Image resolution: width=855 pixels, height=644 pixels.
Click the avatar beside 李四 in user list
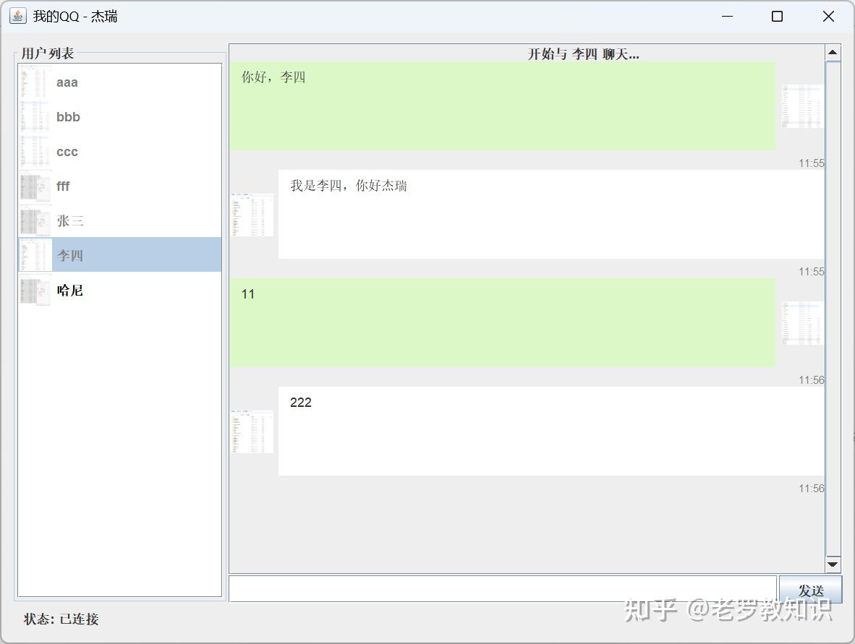pos(36,255)
